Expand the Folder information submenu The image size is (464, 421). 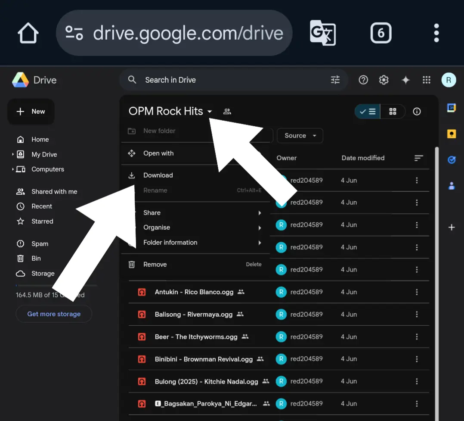tap(260, 243)
